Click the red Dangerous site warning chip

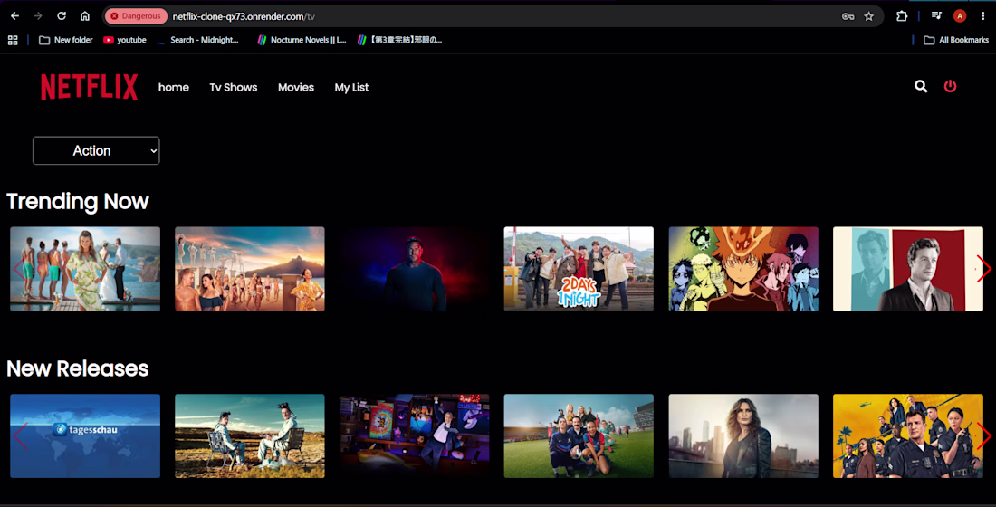(136, 16)
